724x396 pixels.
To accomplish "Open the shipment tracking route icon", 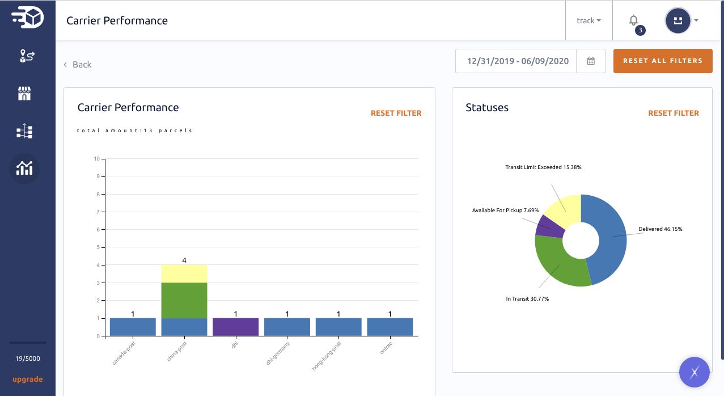I will pyautogui.click(x=27, y=56).
